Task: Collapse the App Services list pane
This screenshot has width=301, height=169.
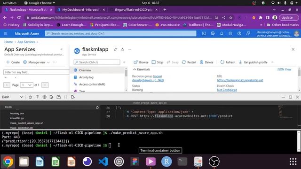Action: [x=62, y=49]
